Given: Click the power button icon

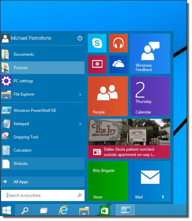Looking at the screenshot, I should [80, 38].
